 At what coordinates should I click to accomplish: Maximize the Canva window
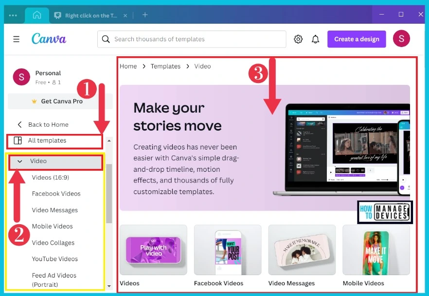click(401, 14)
